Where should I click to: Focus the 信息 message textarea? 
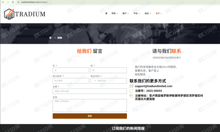click(x=90, y=105)
